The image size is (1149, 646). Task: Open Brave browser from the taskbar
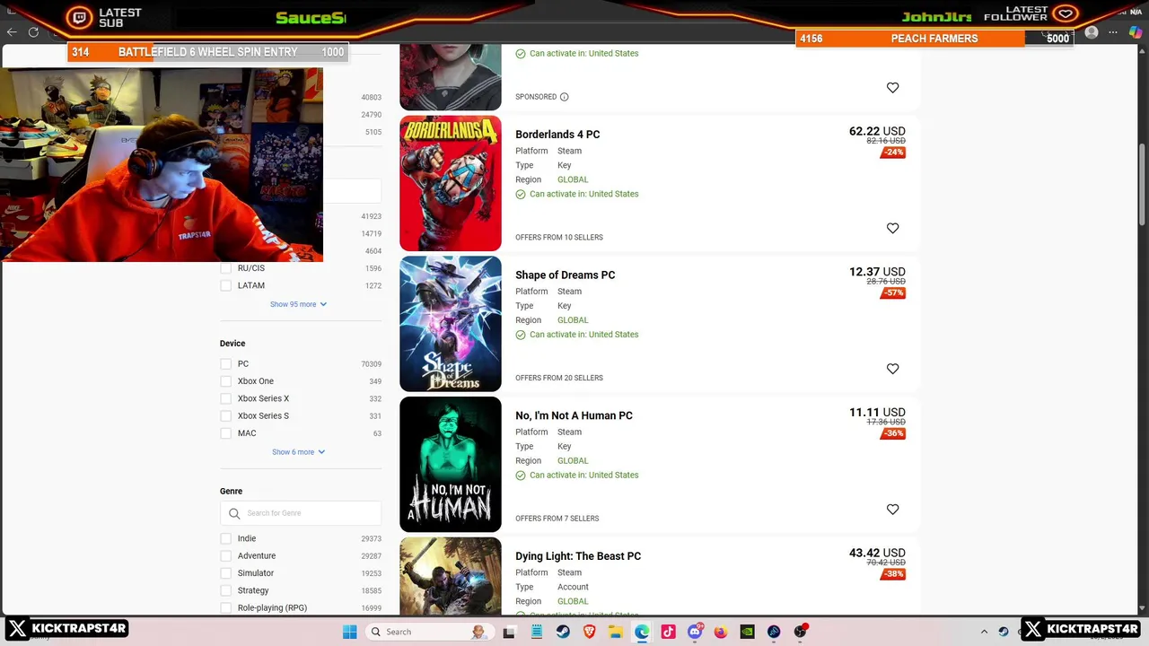pyautogui.click(x=589, y=632)
